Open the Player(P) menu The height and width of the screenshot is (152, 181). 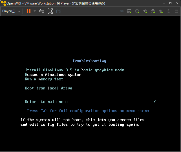pyautogui.click(x=11, y=11)
